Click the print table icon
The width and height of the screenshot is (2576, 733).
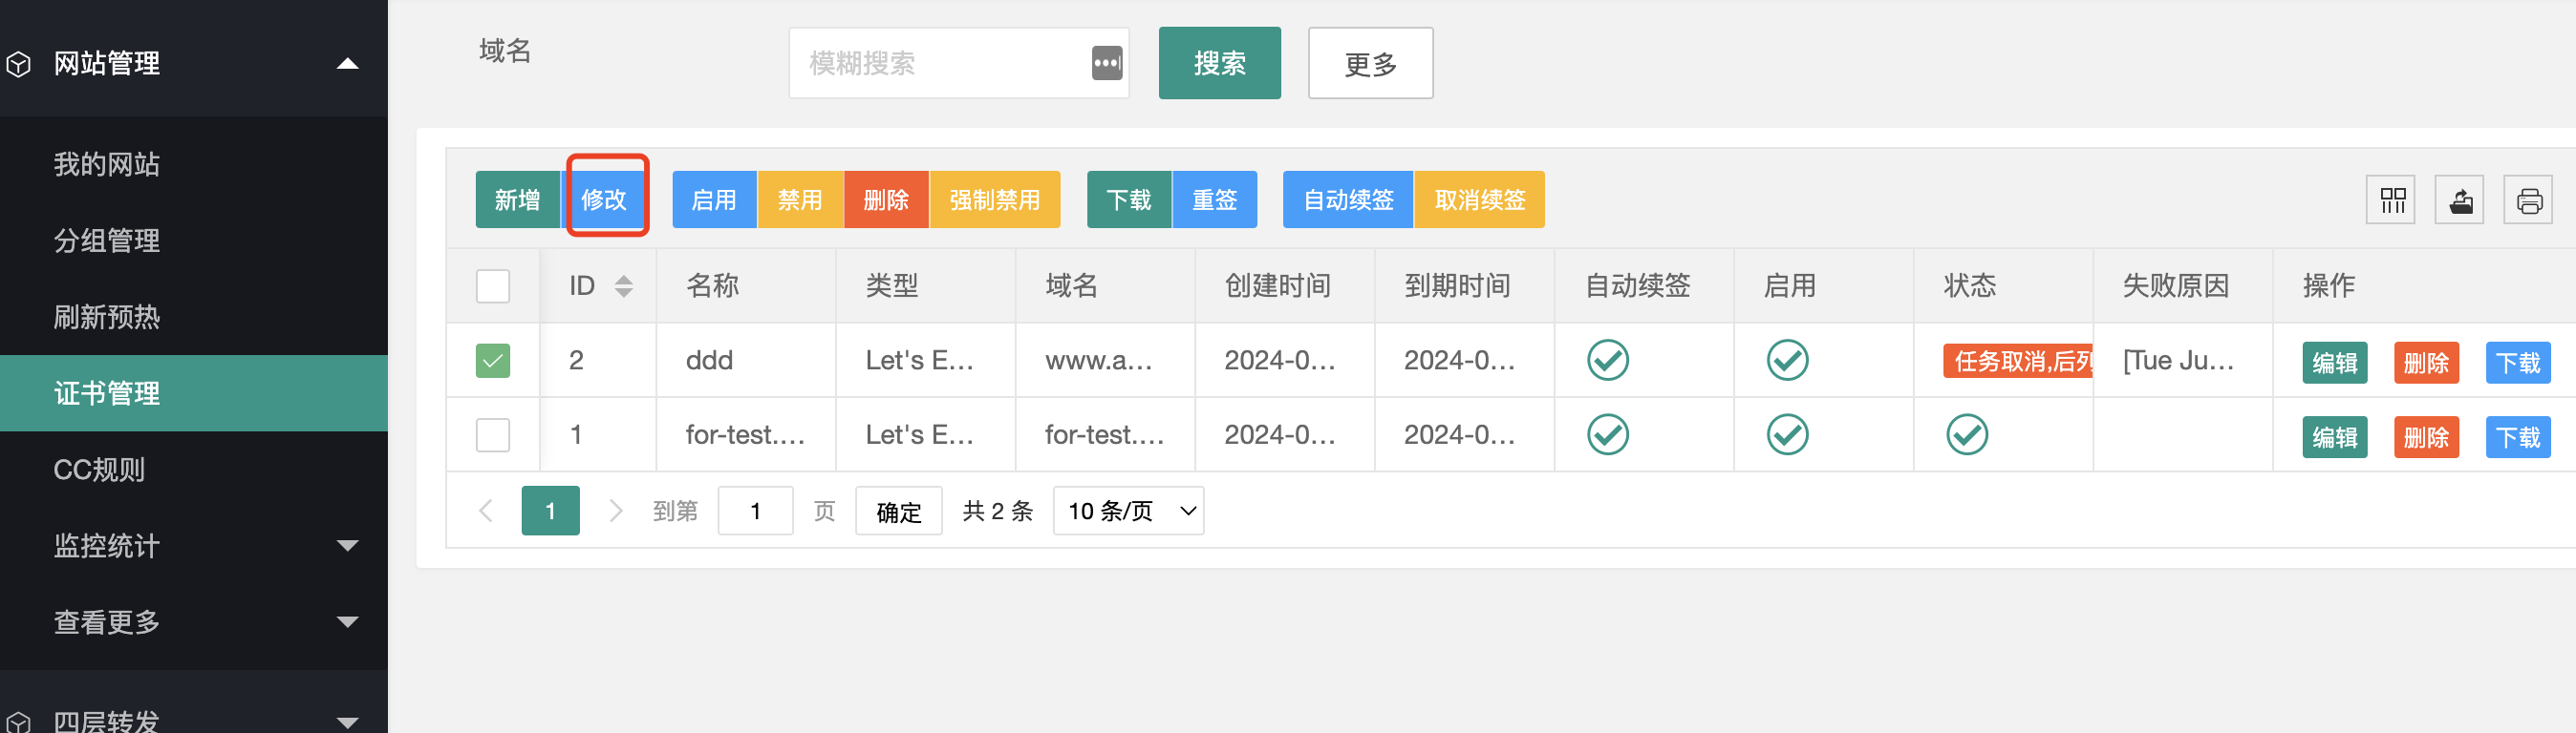click(2529, 200)
